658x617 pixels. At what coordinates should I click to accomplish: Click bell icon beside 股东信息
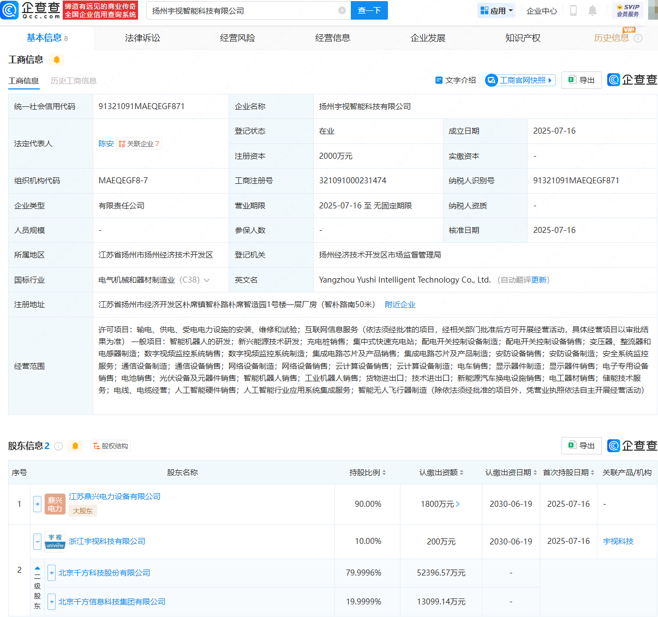click(x=75, y=446)
